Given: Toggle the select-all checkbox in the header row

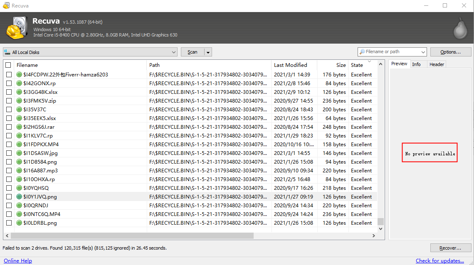Looking at the screenshot, I should 9,65.
